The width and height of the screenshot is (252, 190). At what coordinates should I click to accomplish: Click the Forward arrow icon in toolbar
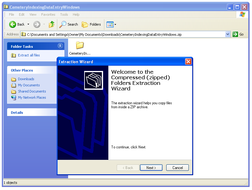point(37,24)
